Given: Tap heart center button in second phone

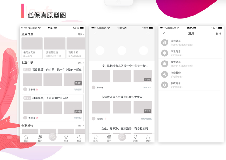Looking at the screenshot, I should point(122,137).
